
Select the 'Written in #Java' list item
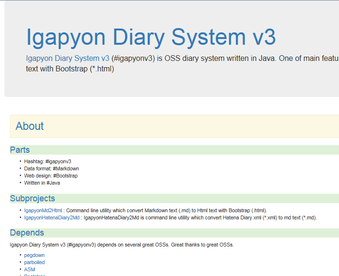(x=42, y=183)
